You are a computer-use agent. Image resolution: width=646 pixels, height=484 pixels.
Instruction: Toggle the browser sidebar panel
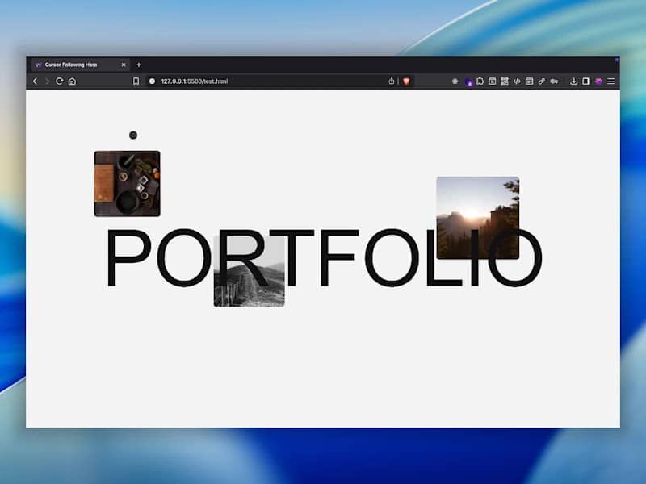[x=586, y=81]
